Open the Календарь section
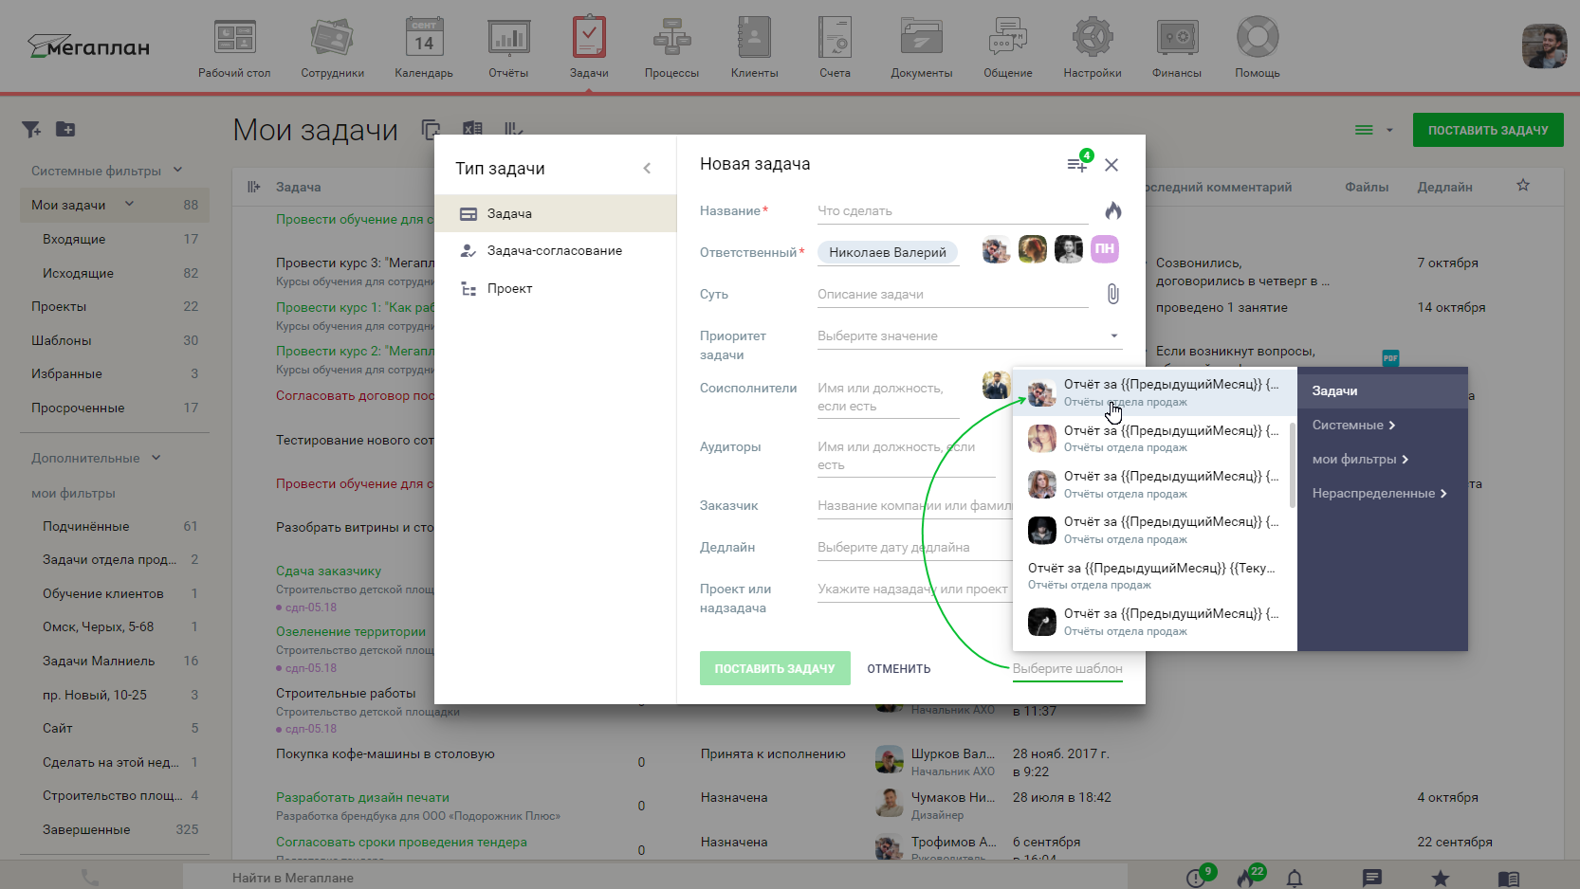1580x889 pixels. pos(424,47)
